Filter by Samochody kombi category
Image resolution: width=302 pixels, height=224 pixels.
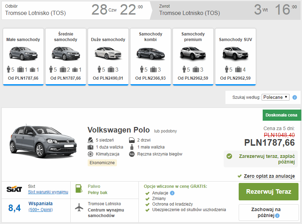pyautogui.click(x=151, y=57)
